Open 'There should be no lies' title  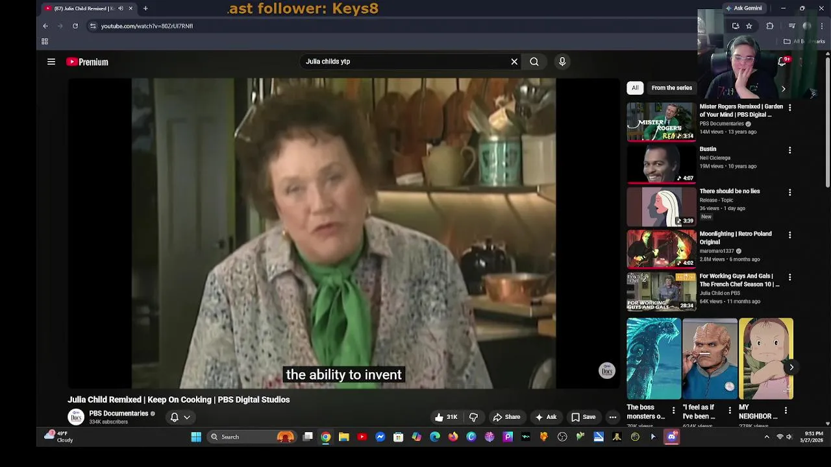pyautogui.click(x=730, y=191)
